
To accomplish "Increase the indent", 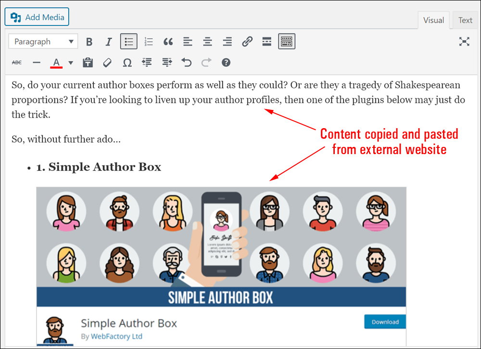I will tap(167, 62).
